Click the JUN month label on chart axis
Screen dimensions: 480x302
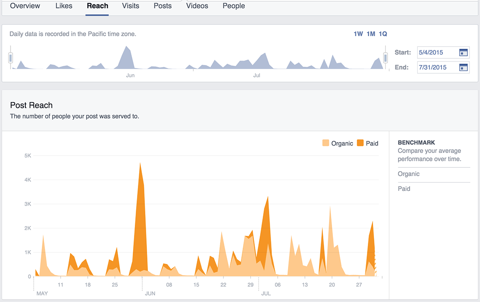[x=150, y=293]
